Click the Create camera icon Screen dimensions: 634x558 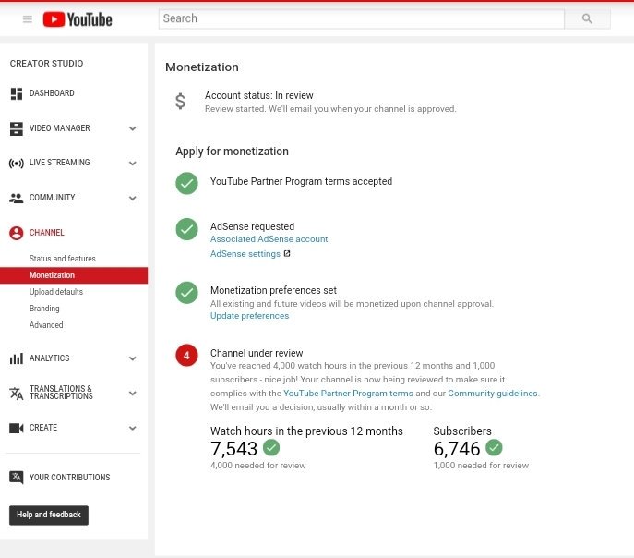[x=17, y=428]
